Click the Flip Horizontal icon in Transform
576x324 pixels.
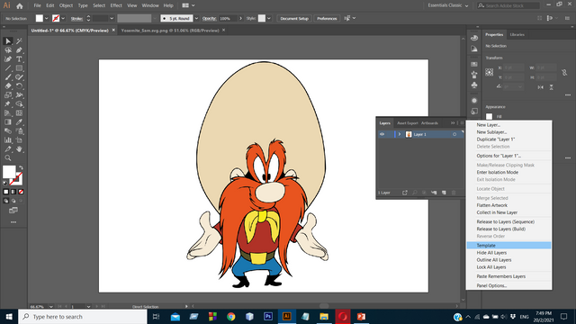click(540, 87)
